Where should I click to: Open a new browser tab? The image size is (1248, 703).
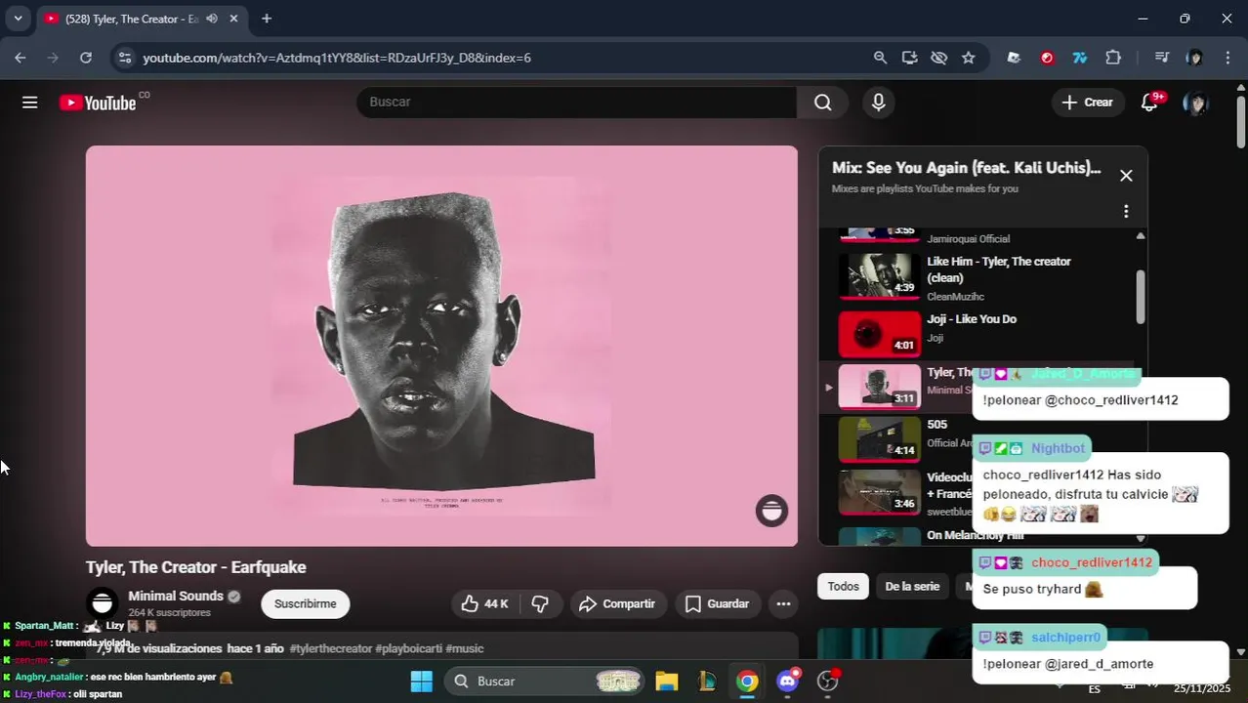tap(267, 19)
